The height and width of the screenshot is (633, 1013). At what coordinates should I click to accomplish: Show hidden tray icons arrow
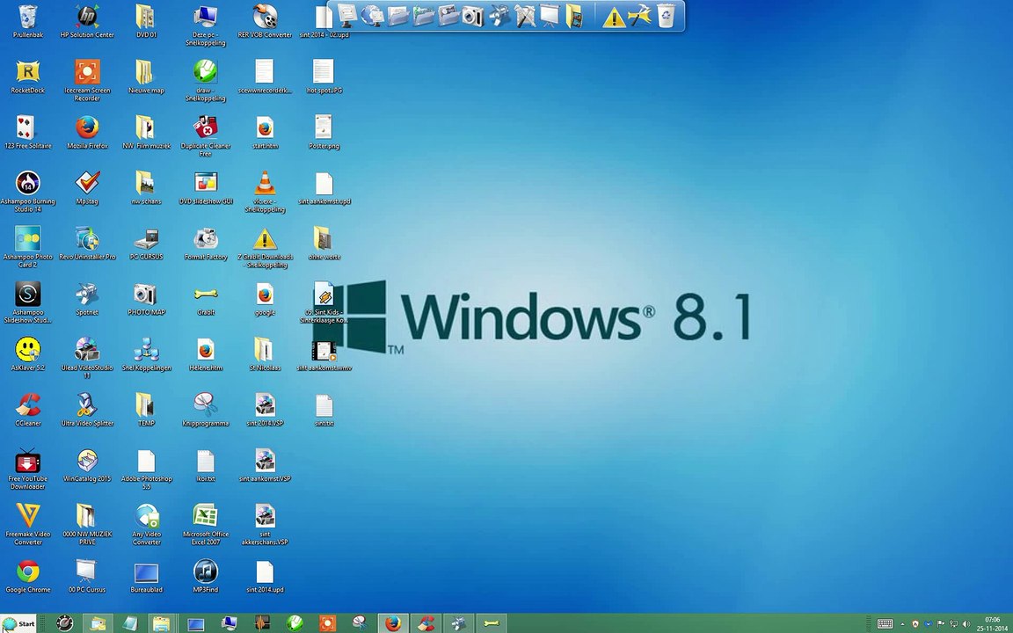tap(902, 624)
